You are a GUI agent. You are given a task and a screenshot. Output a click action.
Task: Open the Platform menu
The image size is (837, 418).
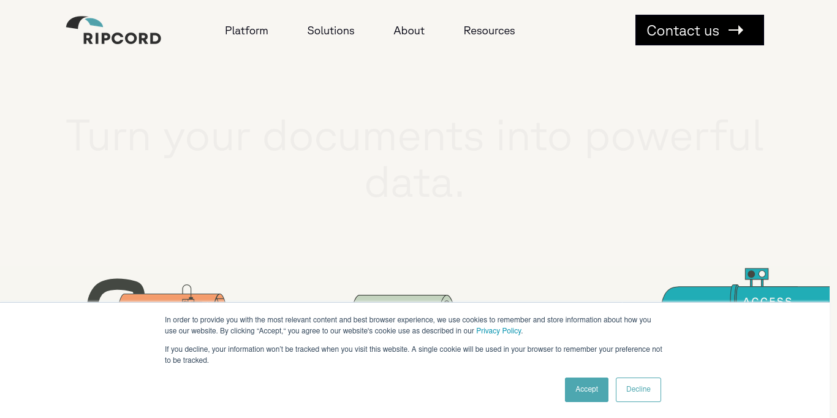pos(246,31)
